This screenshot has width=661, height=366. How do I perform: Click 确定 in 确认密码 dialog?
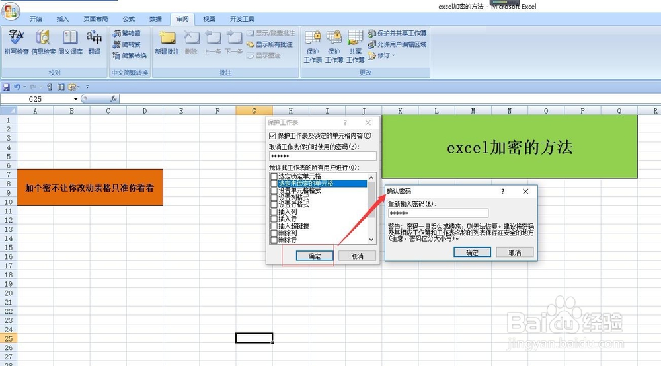[472, 252]
